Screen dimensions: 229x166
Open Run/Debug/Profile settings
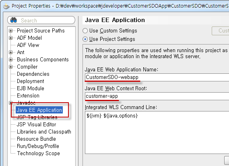click(x=38, y=146)
